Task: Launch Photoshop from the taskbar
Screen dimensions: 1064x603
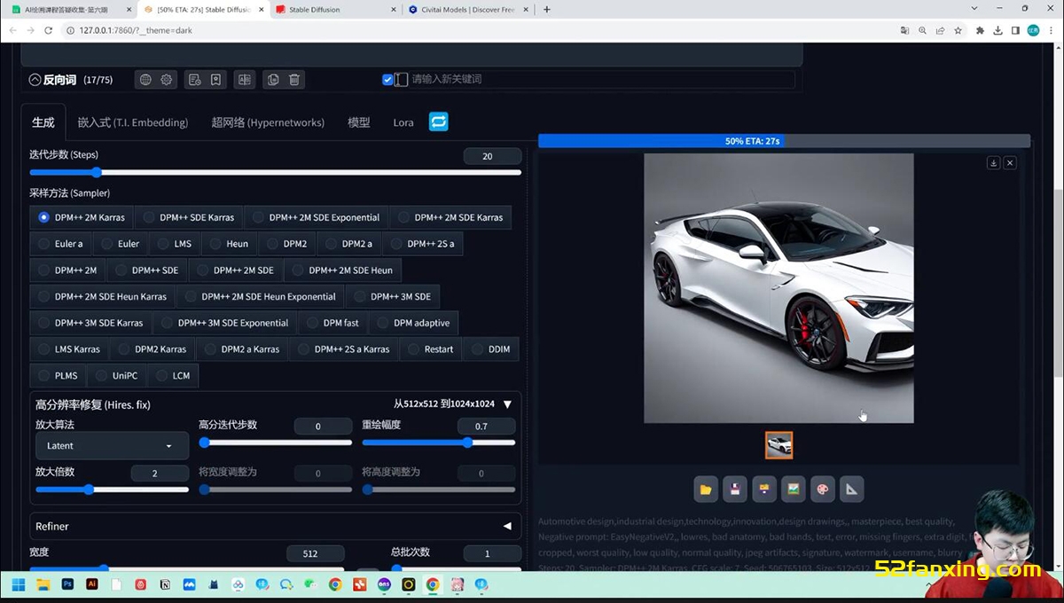Action: [x=67, y=585]
